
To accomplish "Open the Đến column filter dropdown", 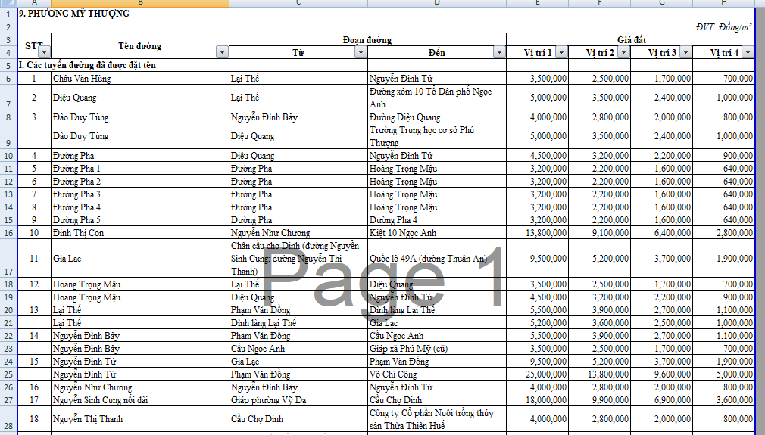I will pyautogui.click(x=499, y=52).
